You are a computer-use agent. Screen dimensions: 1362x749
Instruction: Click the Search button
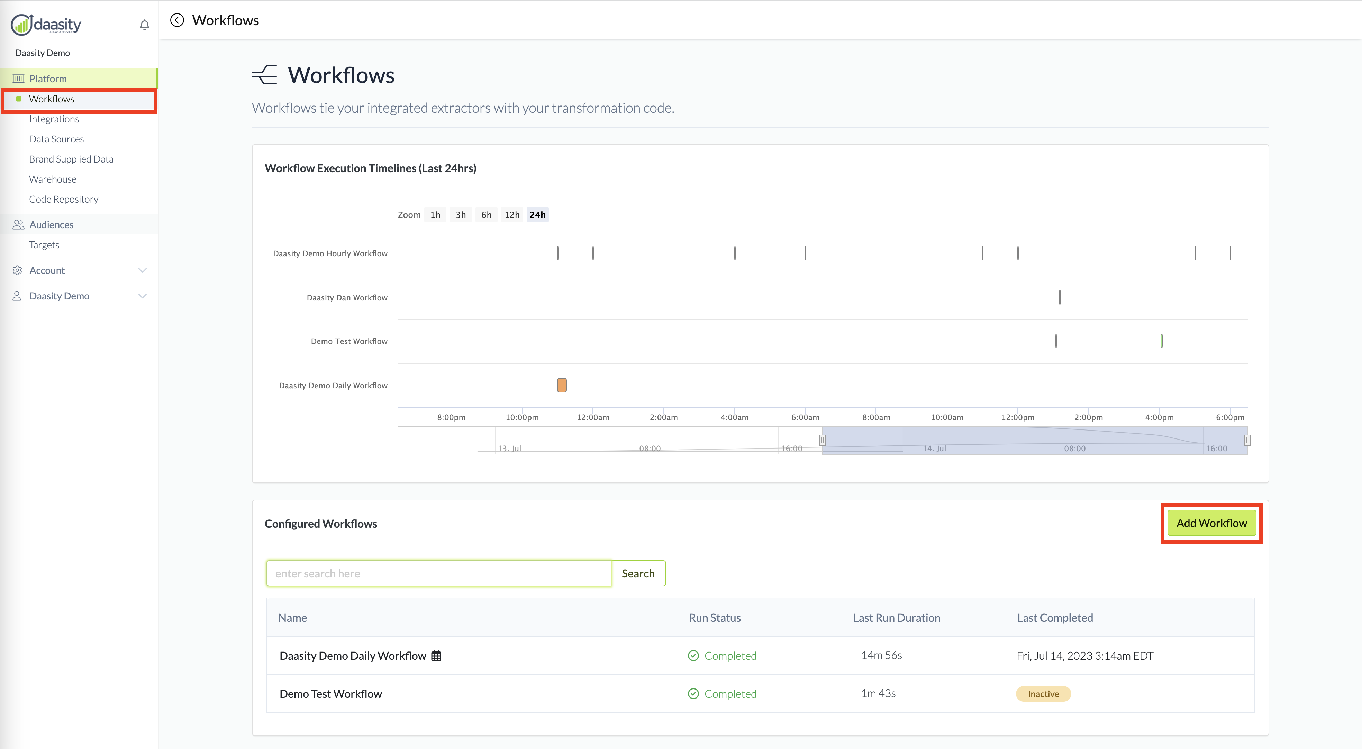pos(638,573)
